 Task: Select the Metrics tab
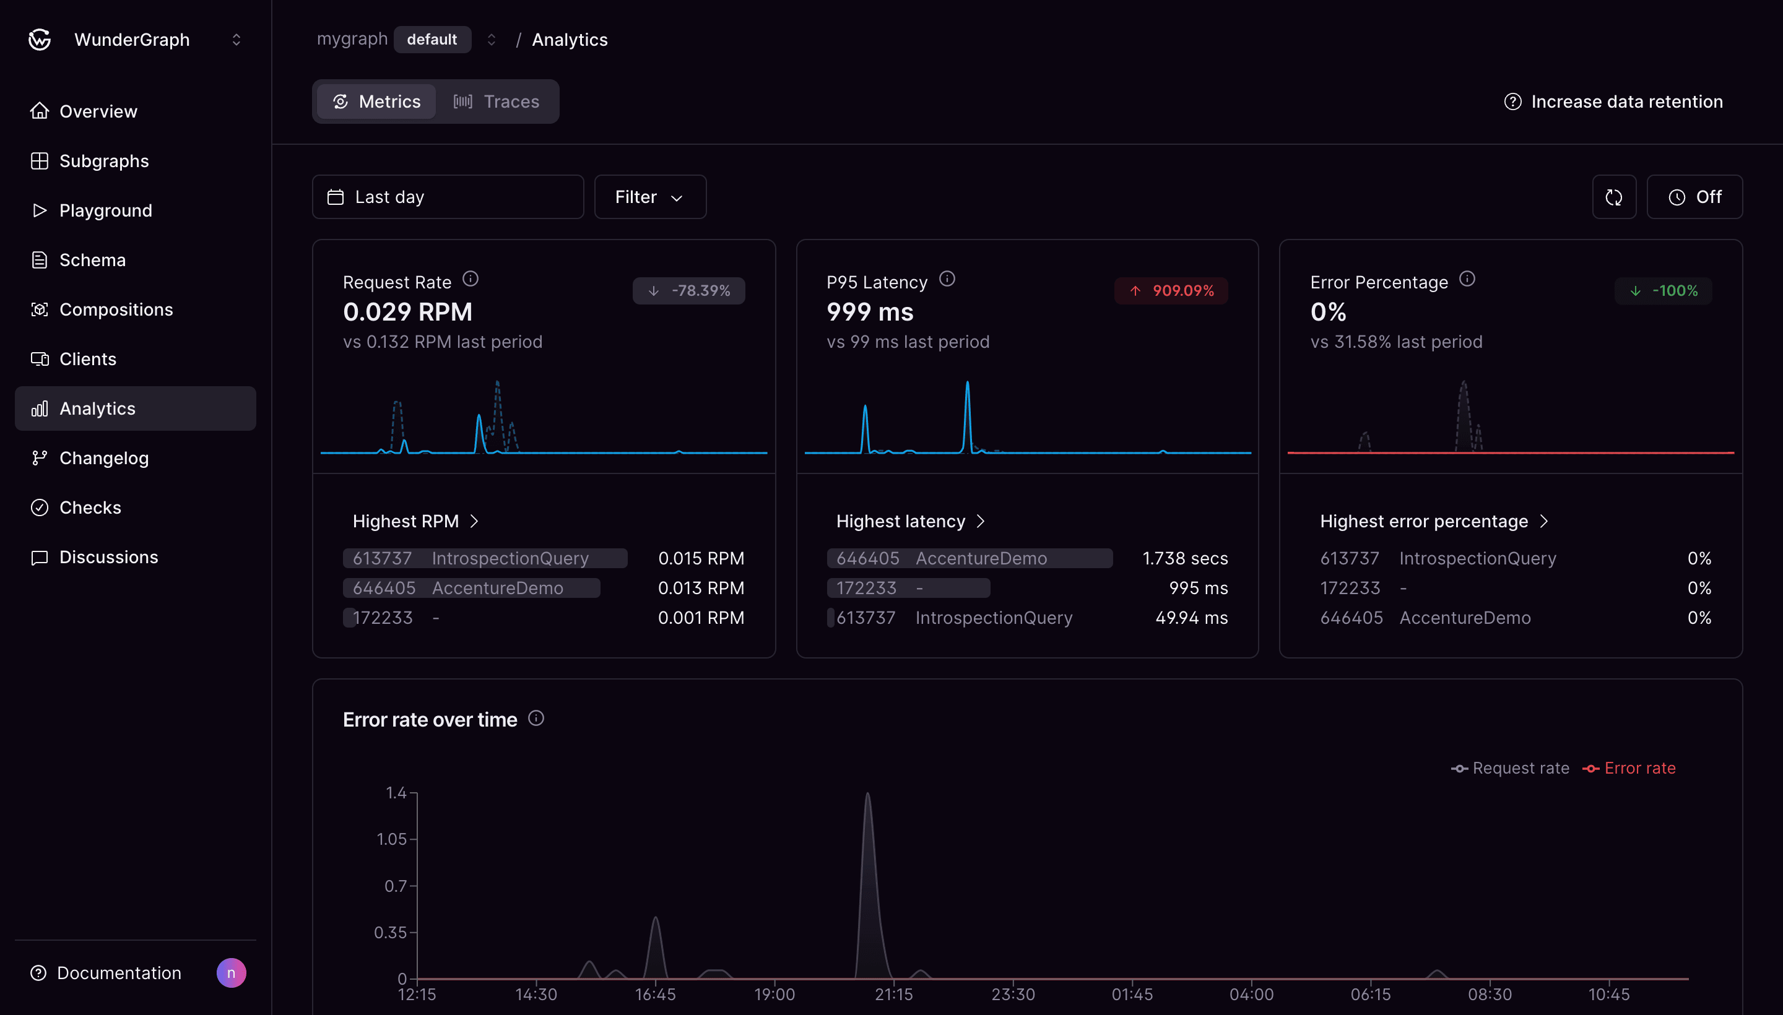[x=375, y=101]
